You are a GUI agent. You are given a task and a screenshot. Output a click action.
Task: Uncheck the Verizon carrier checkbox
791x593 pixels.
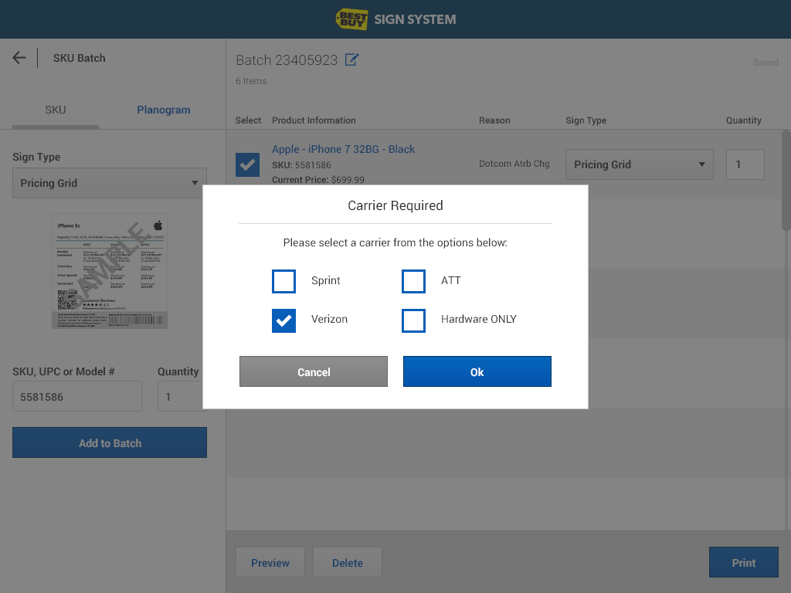point(283,320)
